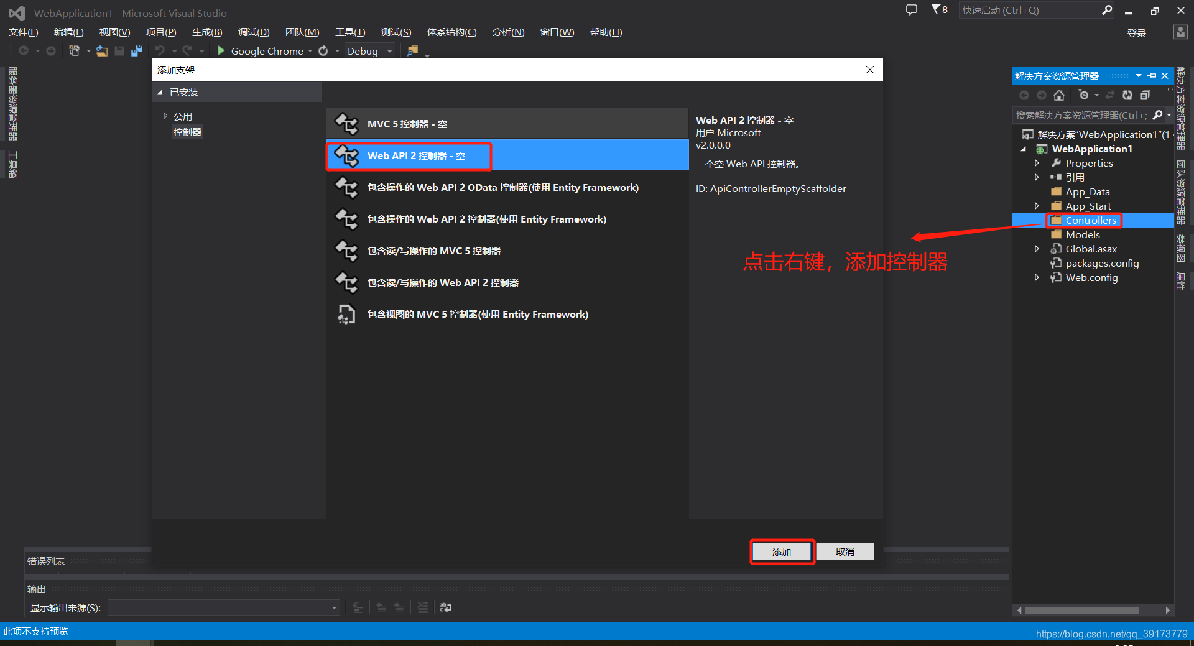Expand the App_Start folder arrow
Screen dimensions: 1194x646
point(1037,206)
